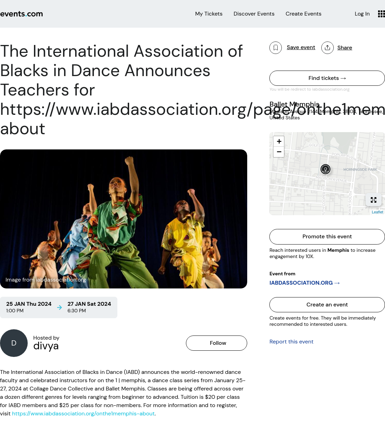This screenshot has width=385, height=423.
Task: Follow the host divya
Action: click(216, 343)
